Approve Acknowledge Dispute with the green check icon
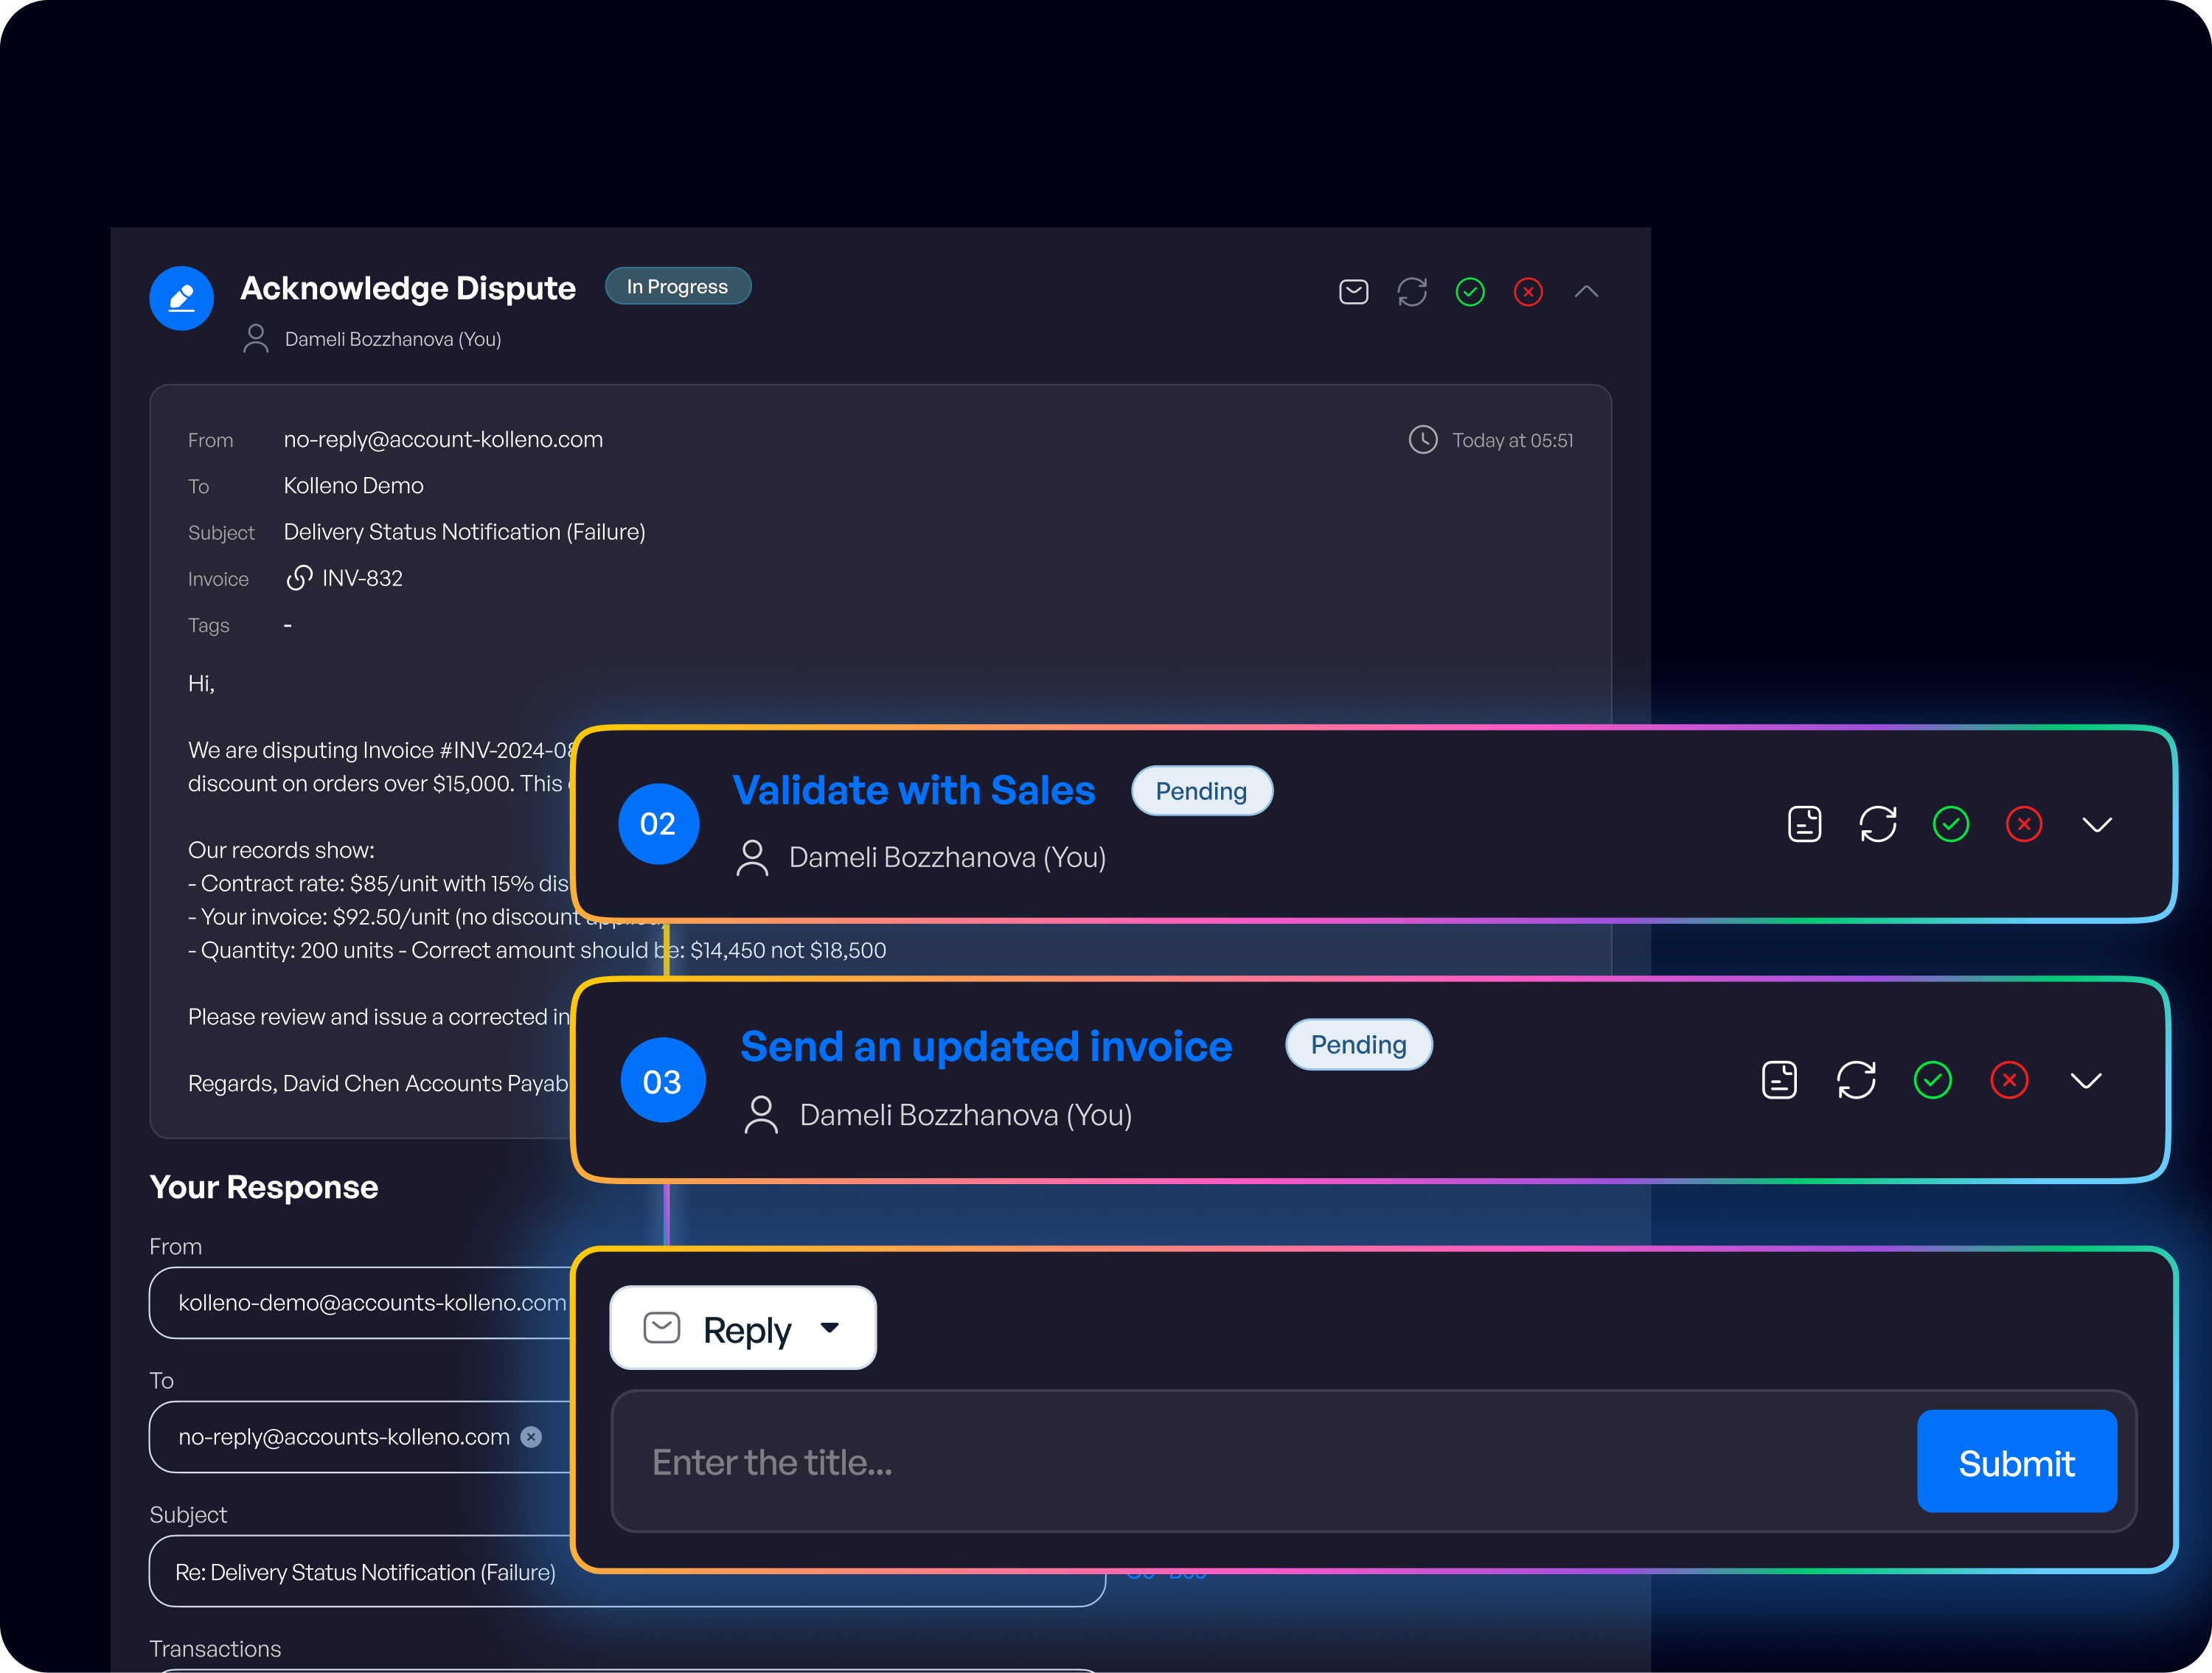 pyautogui.click(x=1470, y=291)
